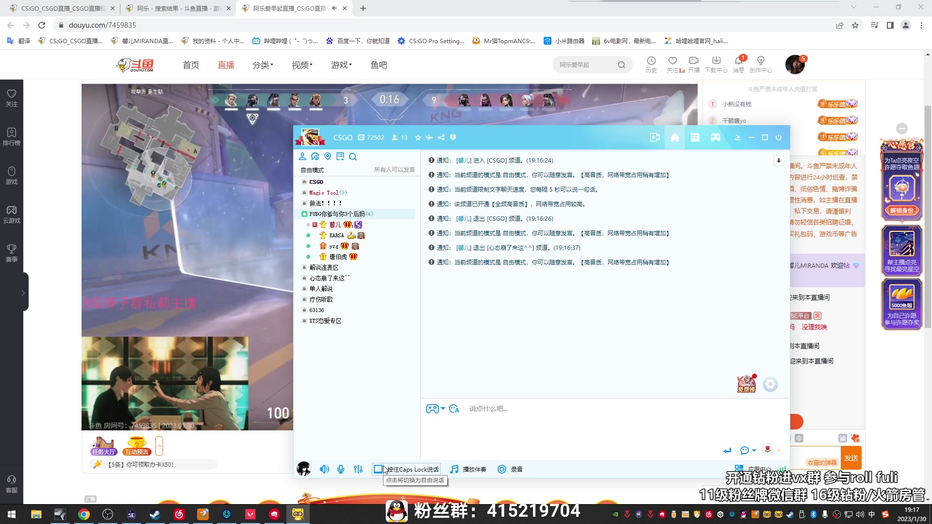
Task: Open the 直播 menu on Douyu
Action: [226, 65]
